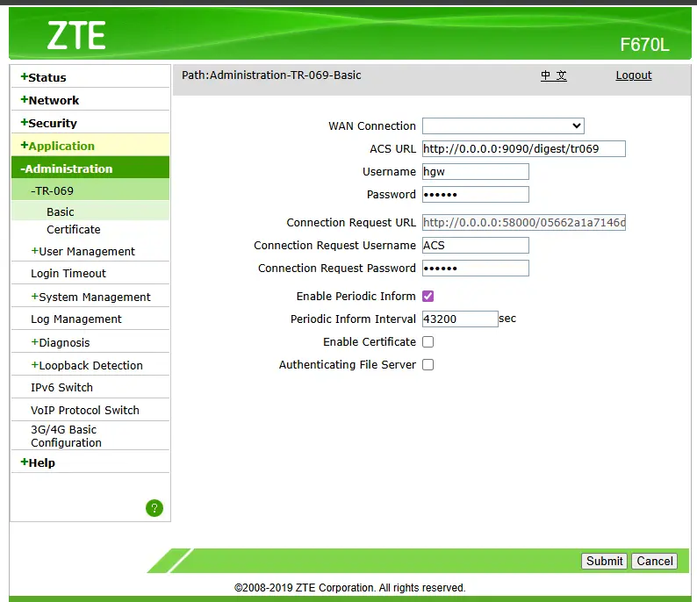Focus the Connection Request Password field

pyautogui.click(x=476, y=269)
